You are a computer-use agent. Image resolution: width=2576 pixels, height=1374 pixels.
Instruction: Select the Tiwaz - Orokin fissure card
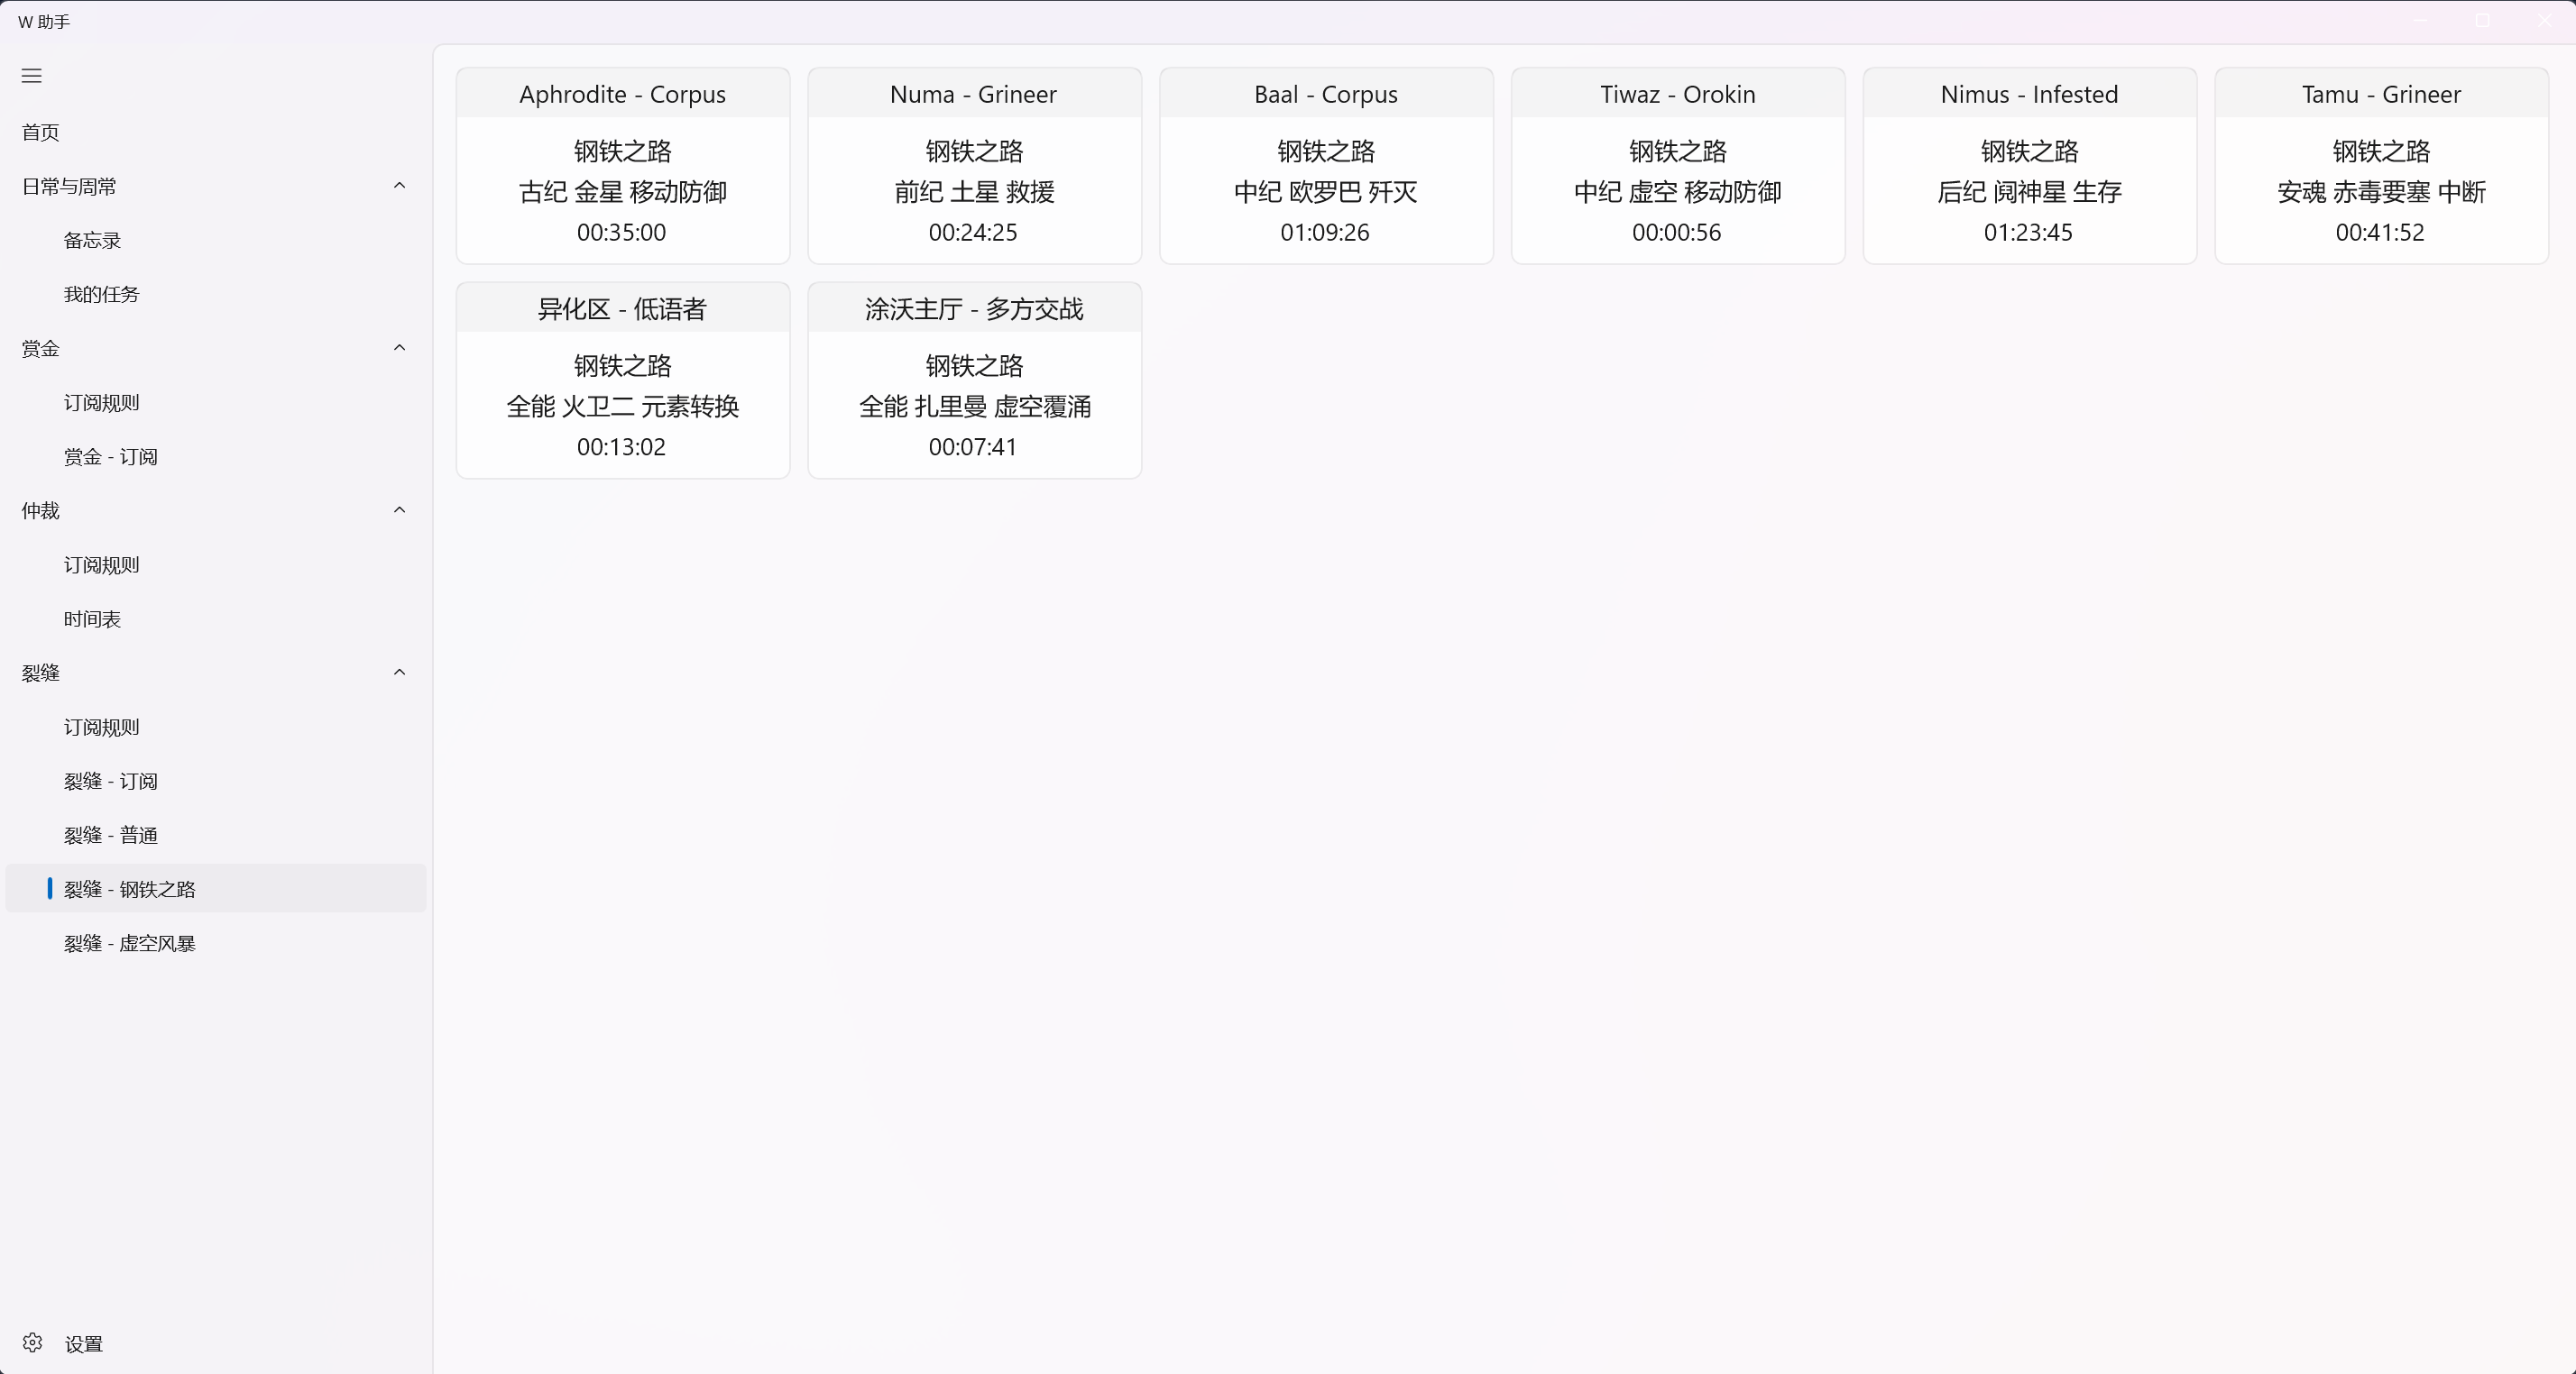[1677, 166]
